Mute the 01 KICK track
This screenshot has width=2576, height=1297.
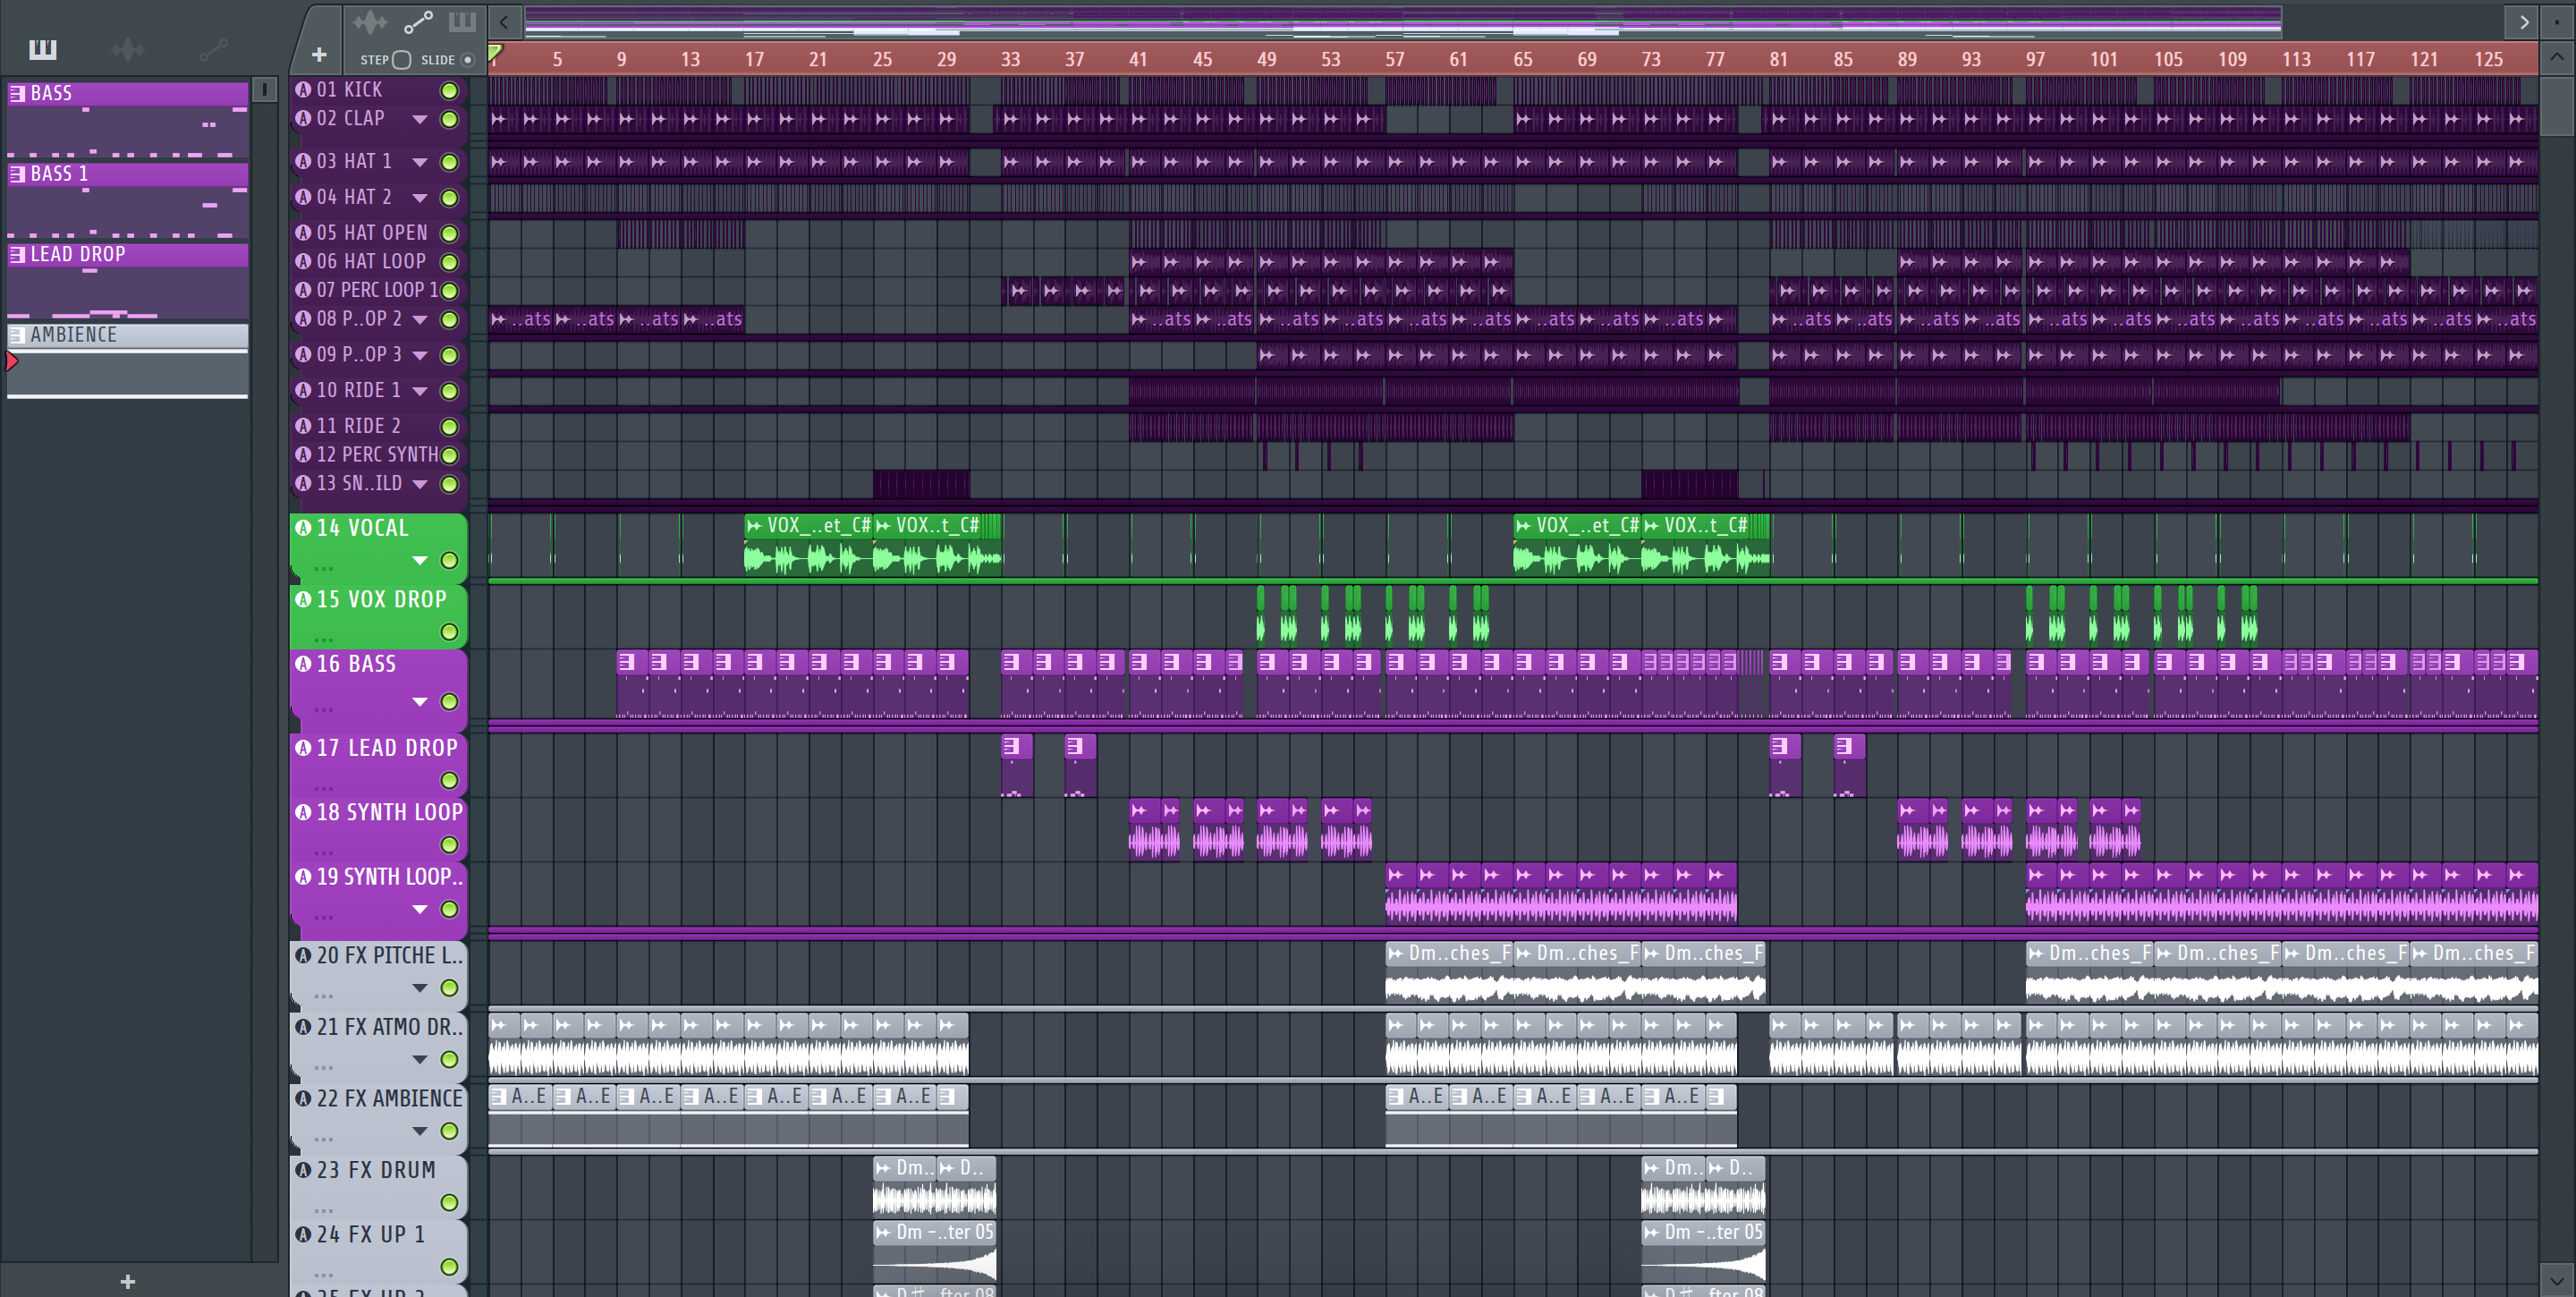point(450,91)
